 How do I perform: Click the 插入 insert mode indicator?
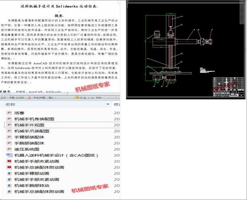tap(51, 98)
